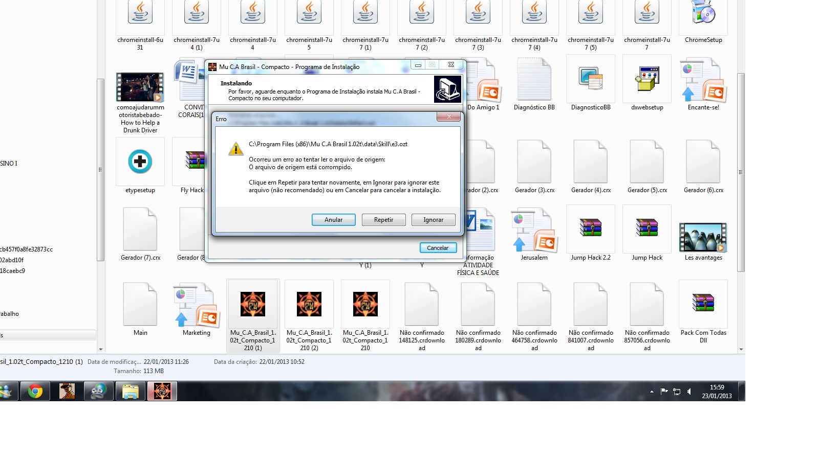819x460 pixels.
Task: Click the volume speaker icon in tray
Action: (x=689, y=392)
